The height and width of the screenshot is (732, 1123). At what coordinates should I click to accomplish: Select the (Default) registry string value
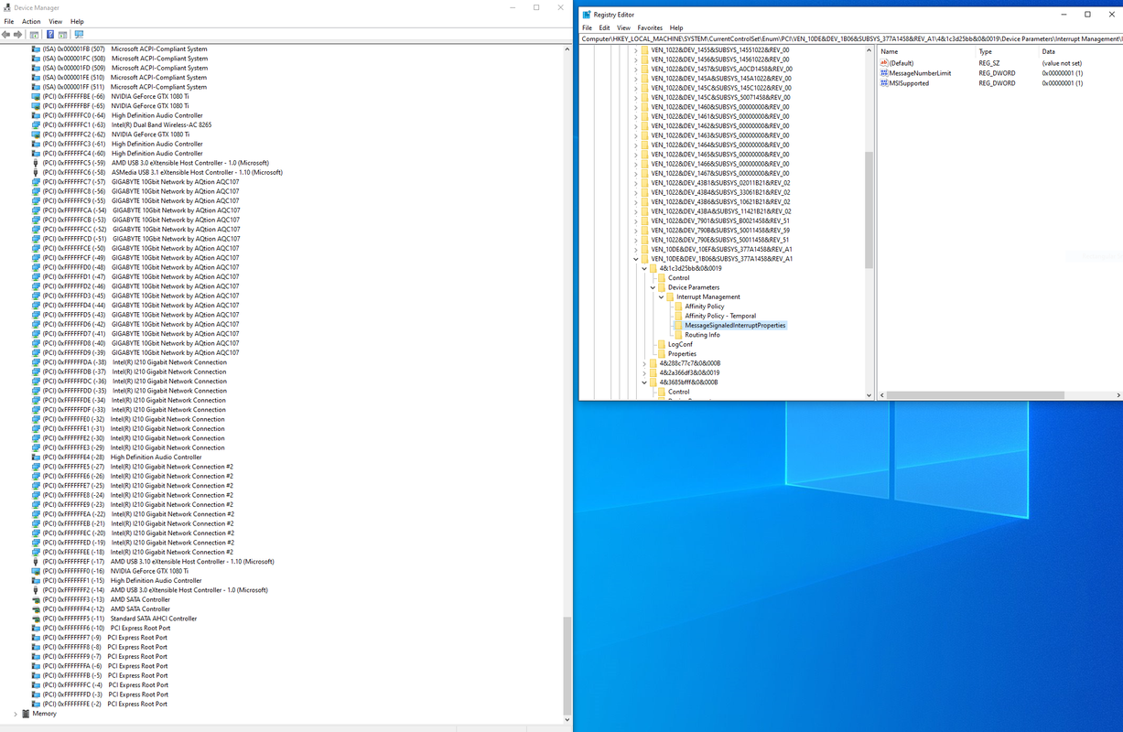[902, 63]
